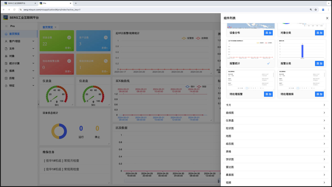Switch to SERG工业互联网平台 browser tab

point(18,3)
